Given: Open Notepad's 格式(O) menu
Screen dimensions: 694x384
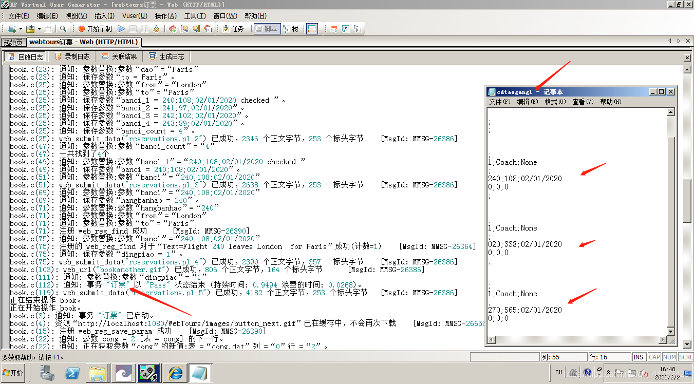Looking at the screenshot, I should pyautogui.click(x=555, y=102).
